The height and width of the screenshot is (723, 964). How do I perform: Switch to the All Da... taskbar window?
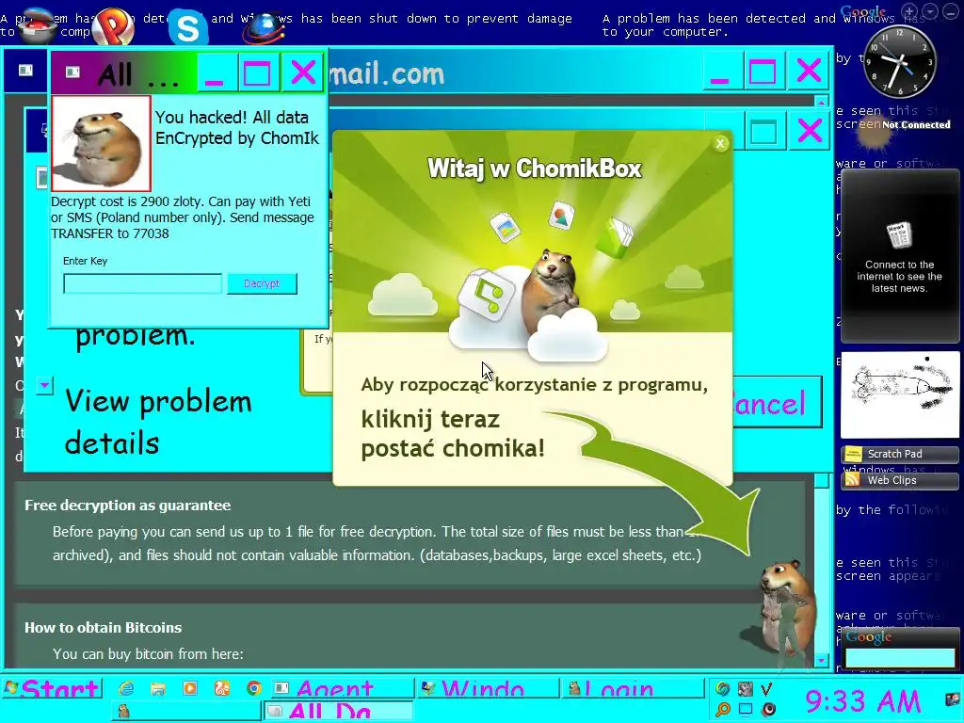[338, 711]
